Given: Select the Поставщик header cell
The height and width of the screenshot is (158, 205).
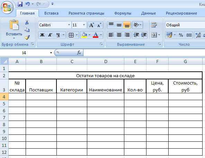Looking at the screenshot, I should click(41, 86).
